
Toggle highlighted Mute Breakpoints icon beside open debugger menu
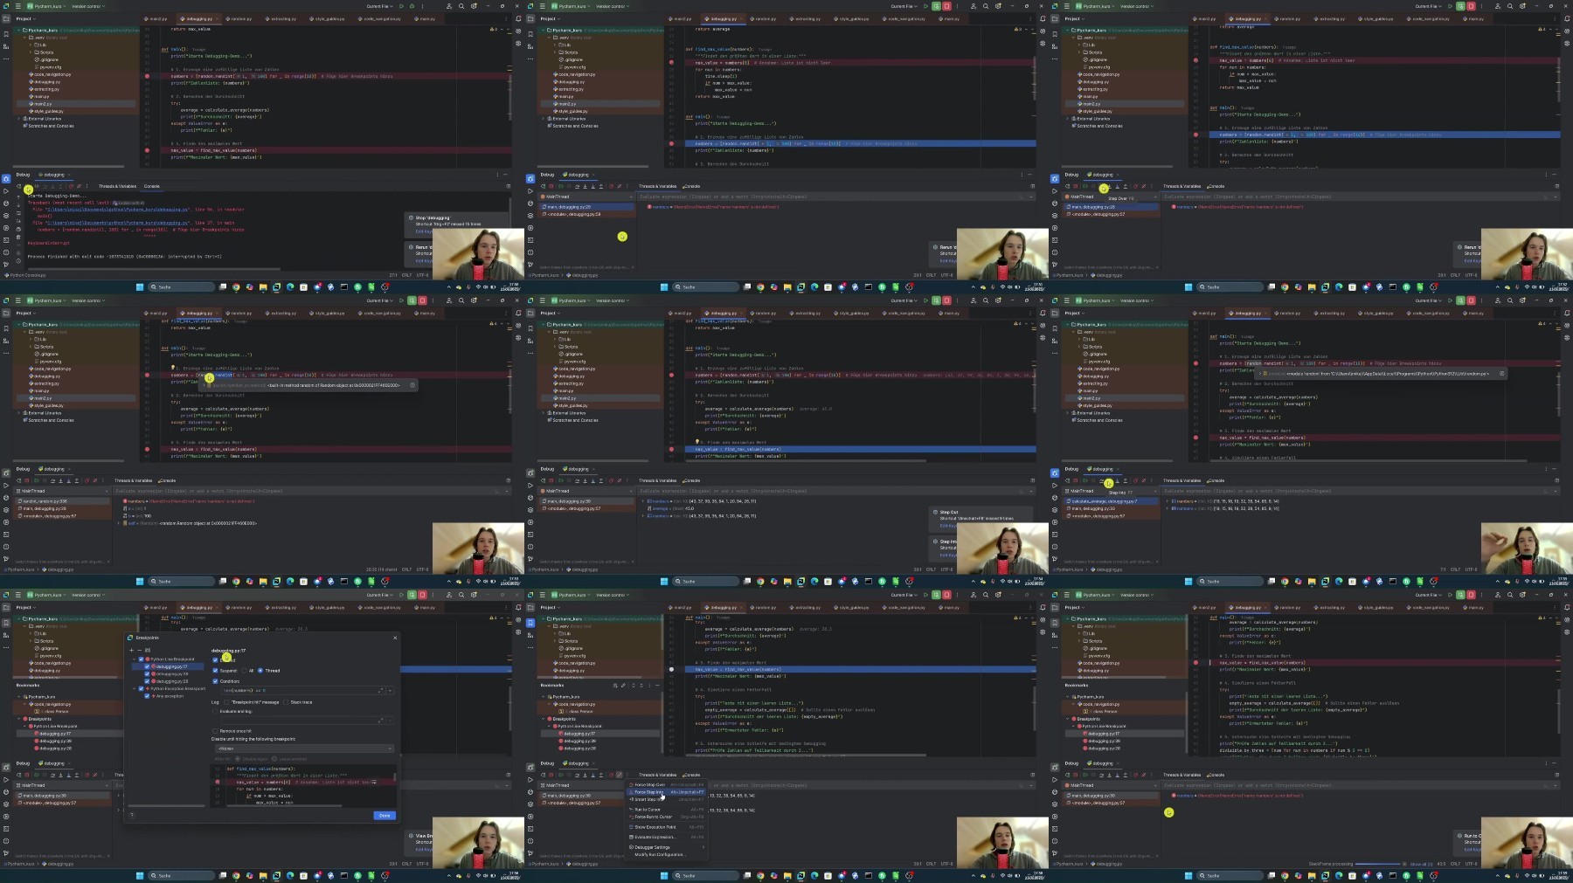point(620,775)
